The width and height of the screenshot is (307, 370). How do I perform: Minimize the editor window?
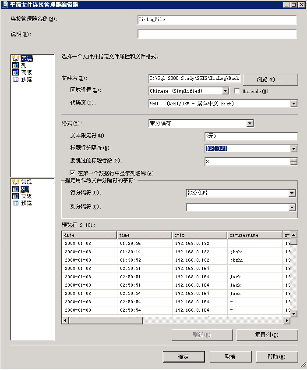tap(286, 4)
